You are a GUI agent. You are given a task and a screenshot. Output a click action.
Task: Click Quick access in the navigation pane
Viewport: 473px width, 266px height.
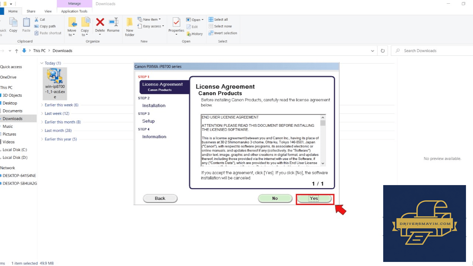11,67
